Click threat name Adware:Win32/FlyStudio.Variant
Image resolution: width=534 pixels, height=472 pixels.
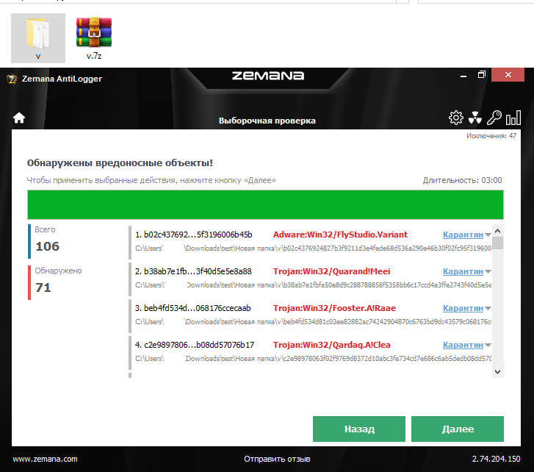[340, 235]
